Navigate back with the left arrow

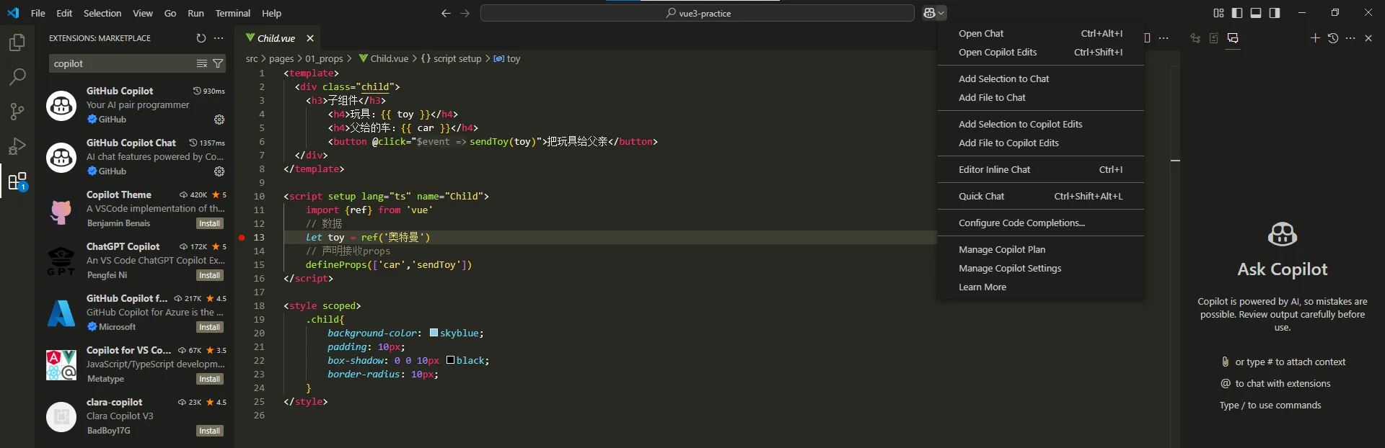click(x=446, y=13)
